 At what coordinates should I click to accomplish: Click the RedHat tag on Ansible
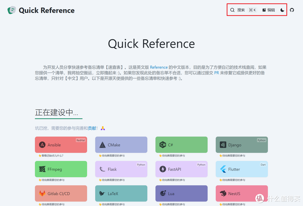pyautogui.click(x=81, y=140)
